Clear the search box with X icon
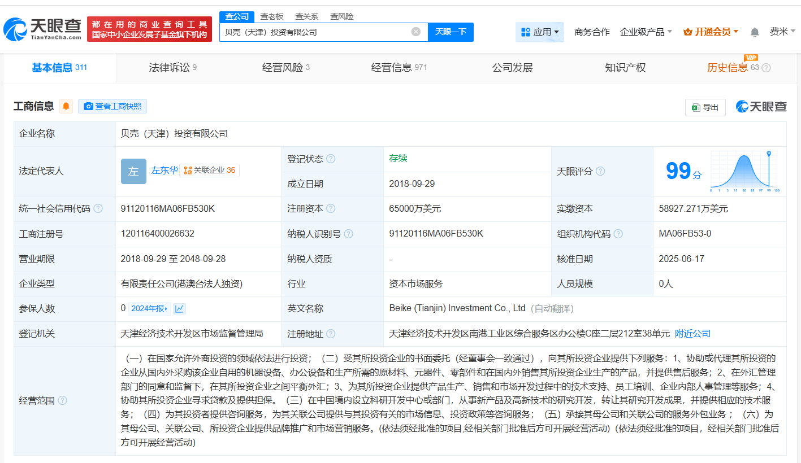This screenshot has width=801, height=463. 416,32
